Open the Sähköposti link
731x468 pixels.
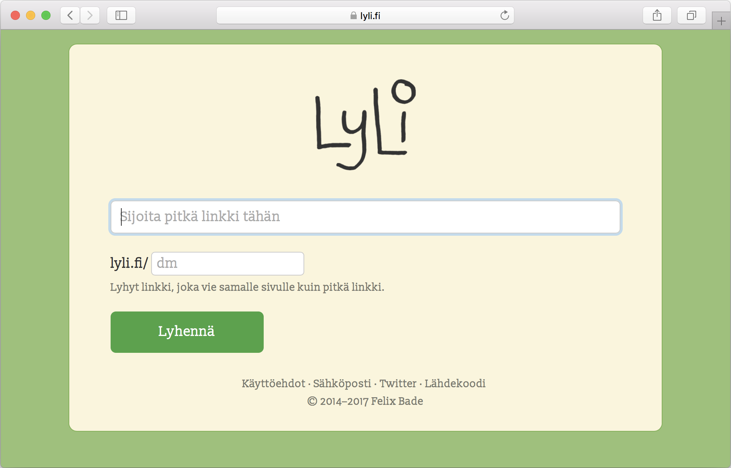coord(342,383)
